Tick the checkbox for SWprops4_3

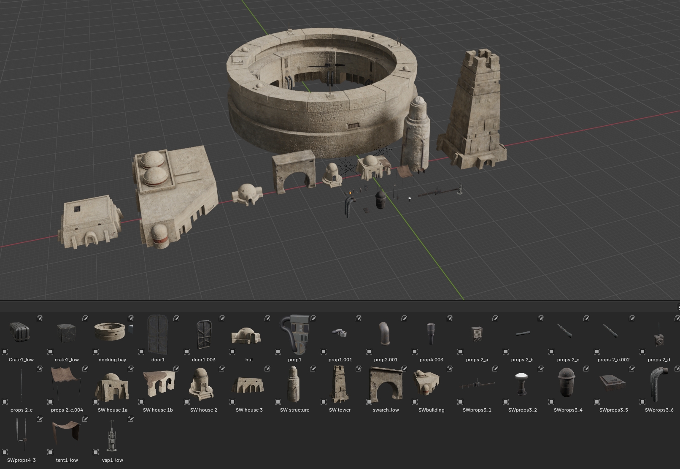pyautogui.click(x=5, y=452)
